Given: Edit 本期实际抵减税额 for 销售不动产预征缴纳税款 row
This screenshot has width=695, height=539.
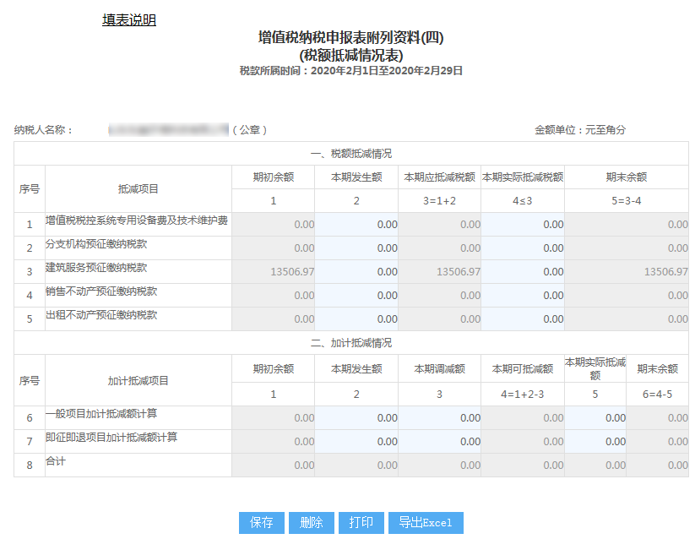Looking at the screenshot, I should 523,295.
